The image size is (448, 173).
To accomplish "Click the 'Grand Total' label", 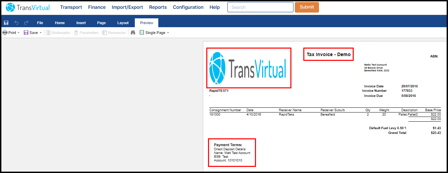I will pos(397,133).
